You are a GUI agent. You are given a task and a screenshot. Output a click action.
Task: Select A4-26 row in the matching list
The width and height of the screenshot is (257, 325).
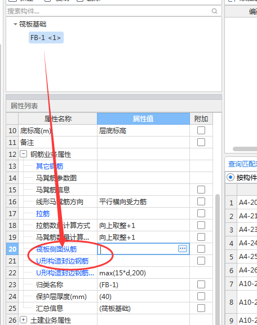click(x=241, y=270)
